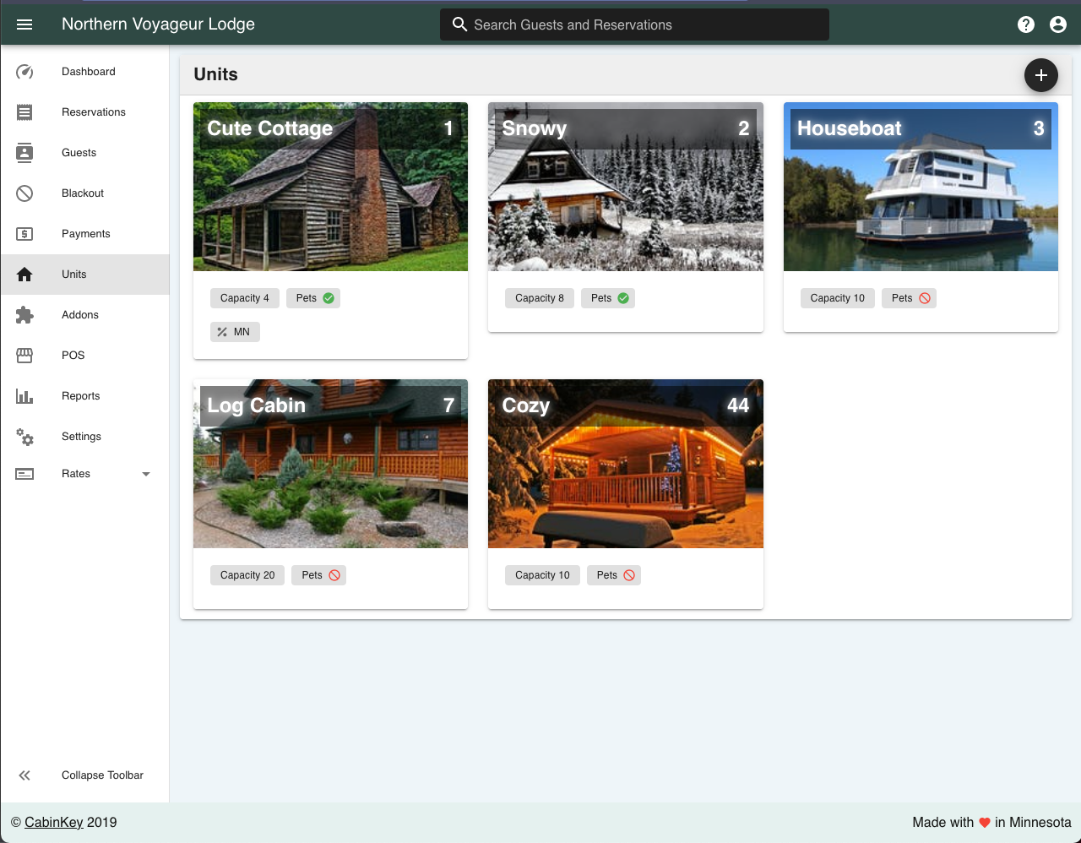The width and height of the screenshot is (1081, 843).
Task: Open POS via the storefront icon
Action: (24, 355)
